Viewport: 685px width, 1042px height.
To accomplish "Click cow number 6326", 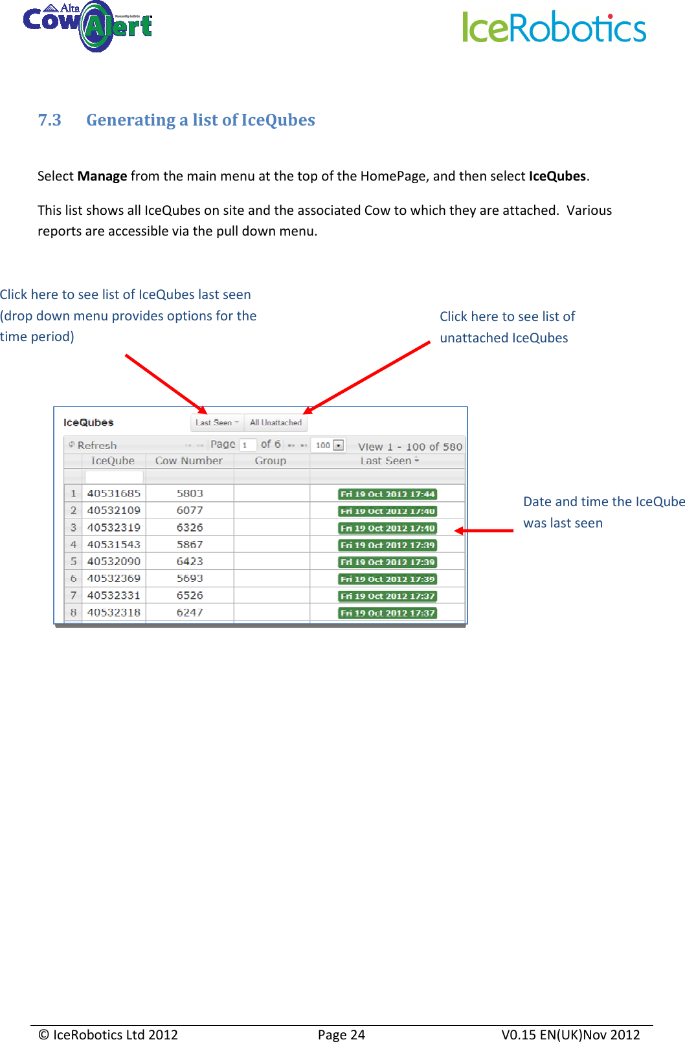I will coord(190,528).
